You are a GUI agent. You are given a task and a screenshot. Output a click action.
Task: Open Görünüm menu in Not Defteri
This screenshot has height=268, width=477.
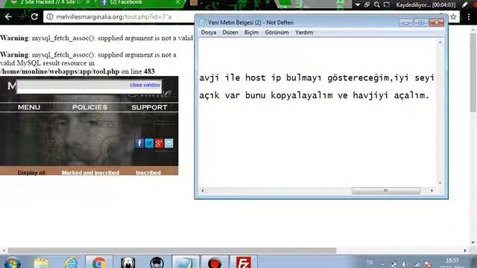point(277,32)
